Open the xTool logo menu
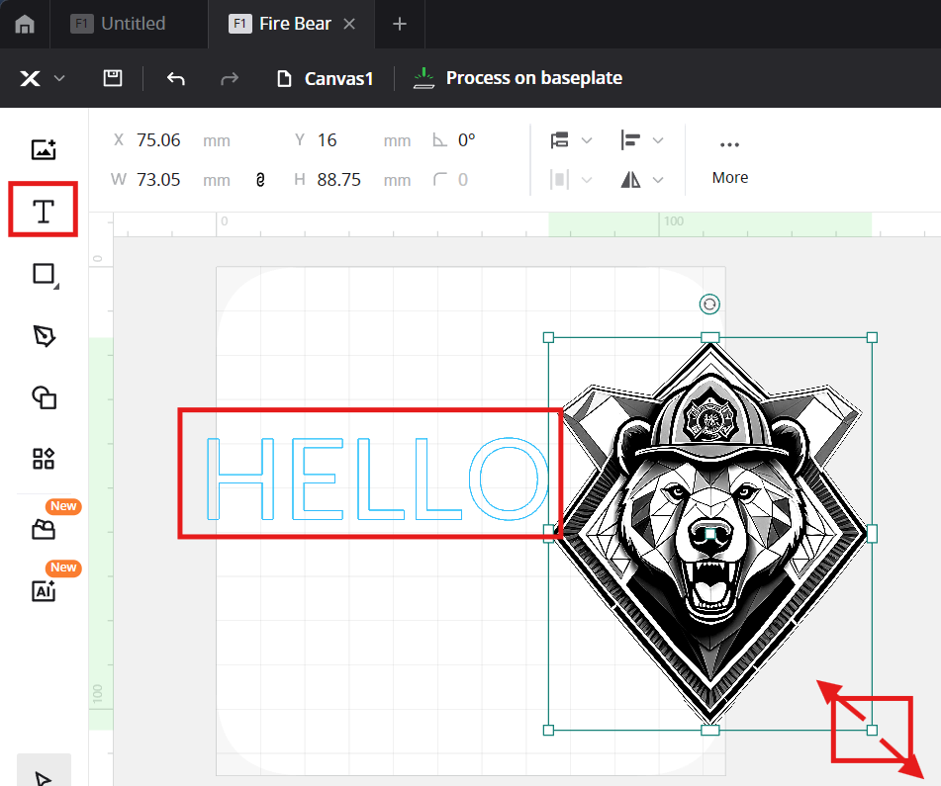This screenshot has height=786, width=941. click(x=42, y=78)
